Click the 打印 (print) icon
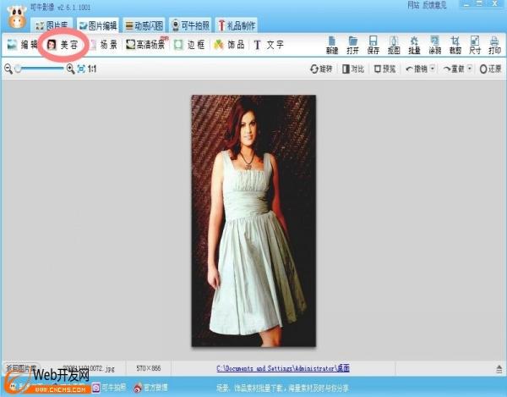 (494, 44)
